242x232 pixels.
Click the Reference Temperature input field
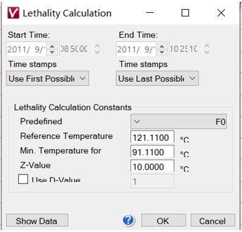(x=152, y=137)
